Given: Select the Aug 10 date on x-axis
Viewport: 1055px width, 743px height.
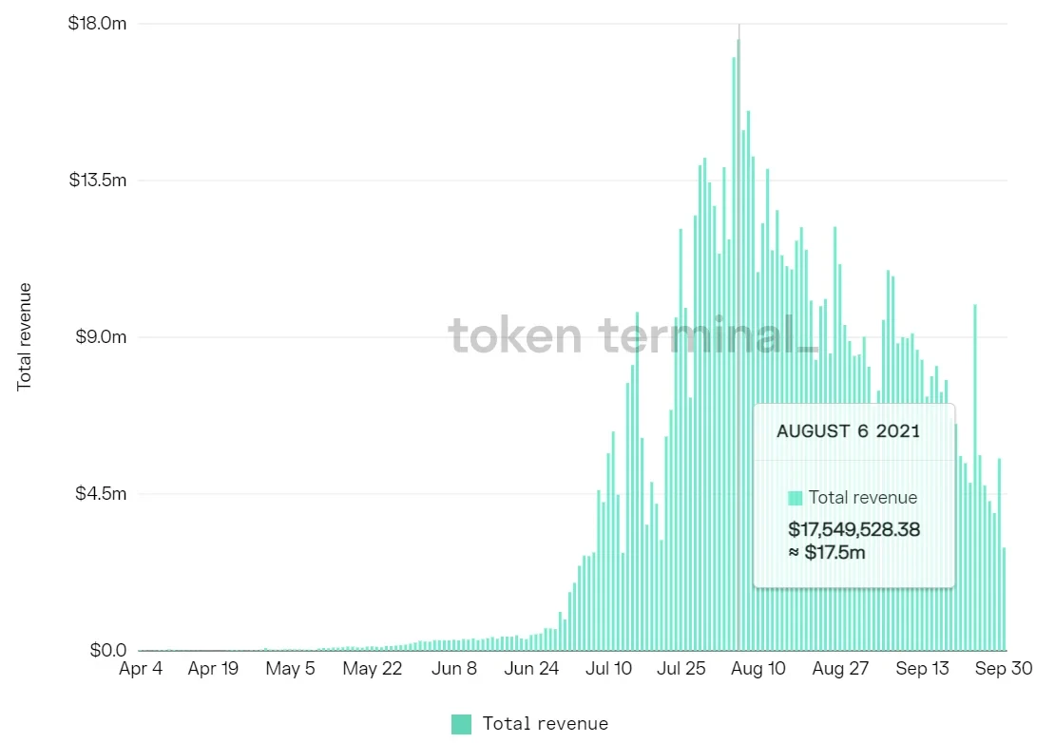Looking at the screenshot, I should click(759, 669).
